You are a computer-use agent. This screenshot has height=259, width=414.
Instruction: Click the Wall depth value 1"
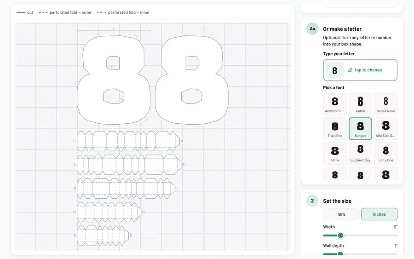point(396,246)
